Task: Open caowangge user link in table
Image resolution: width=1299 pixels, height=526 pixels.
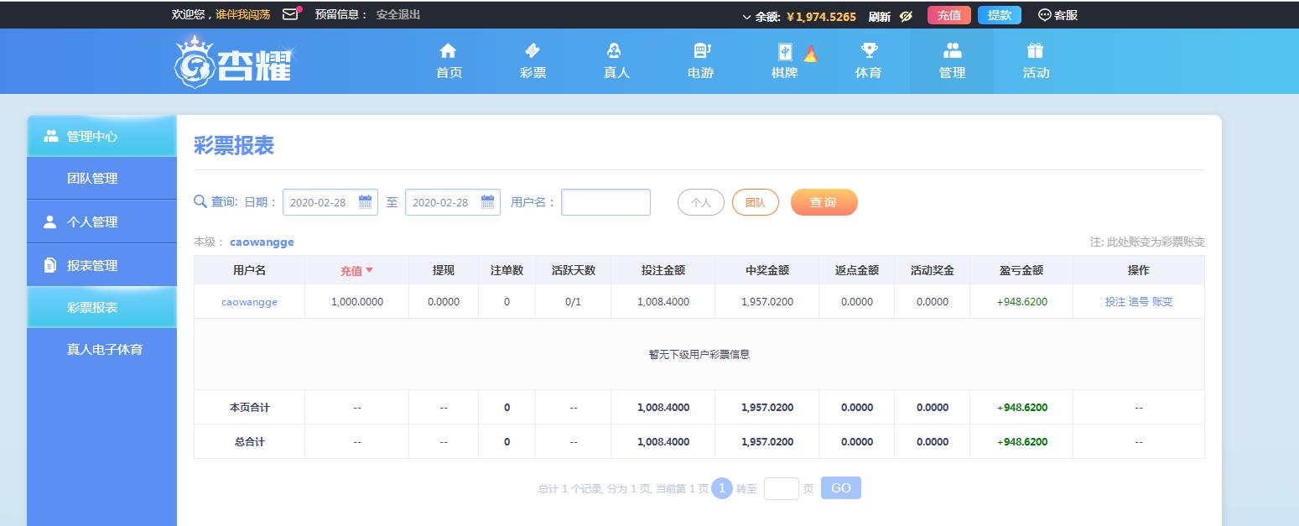Action: click(x=249, y=302)
